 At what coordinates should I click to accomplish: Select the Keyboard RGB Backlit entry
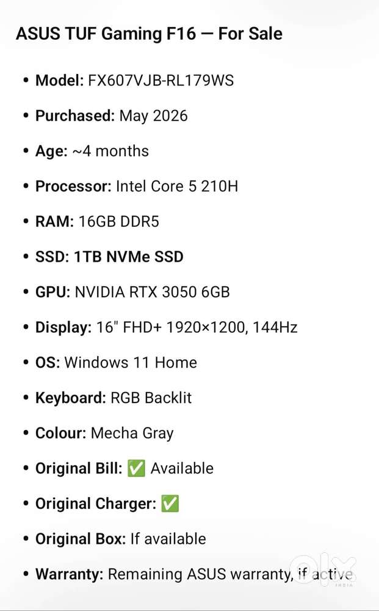(x=114, y=398)
